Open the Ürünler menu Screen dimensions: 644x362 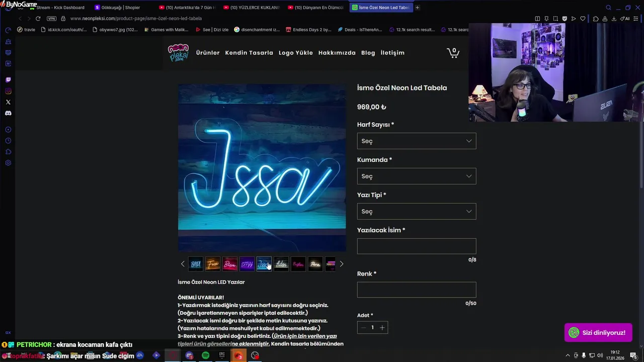(x=208, y=53)
